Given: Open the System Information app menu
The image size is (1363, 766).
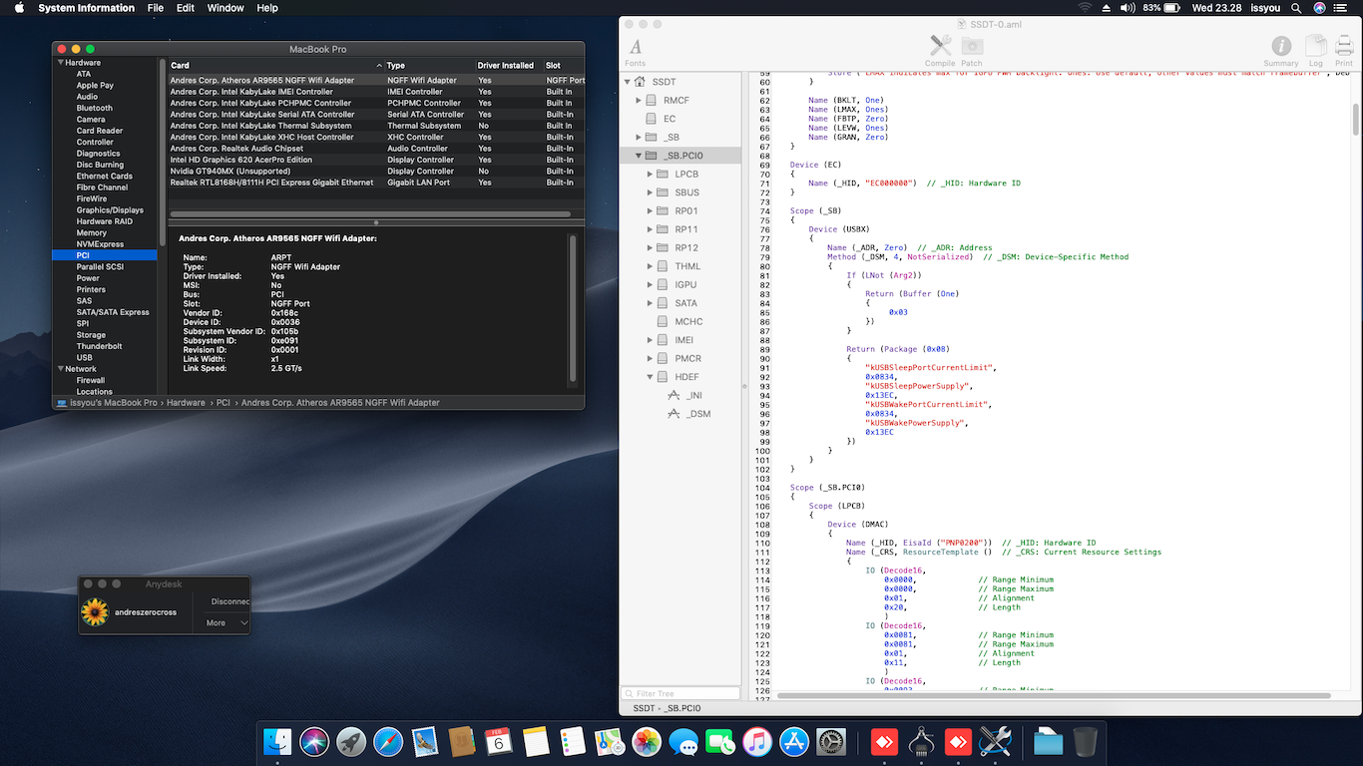Looking at the screenshot, I should click(86, 8).
